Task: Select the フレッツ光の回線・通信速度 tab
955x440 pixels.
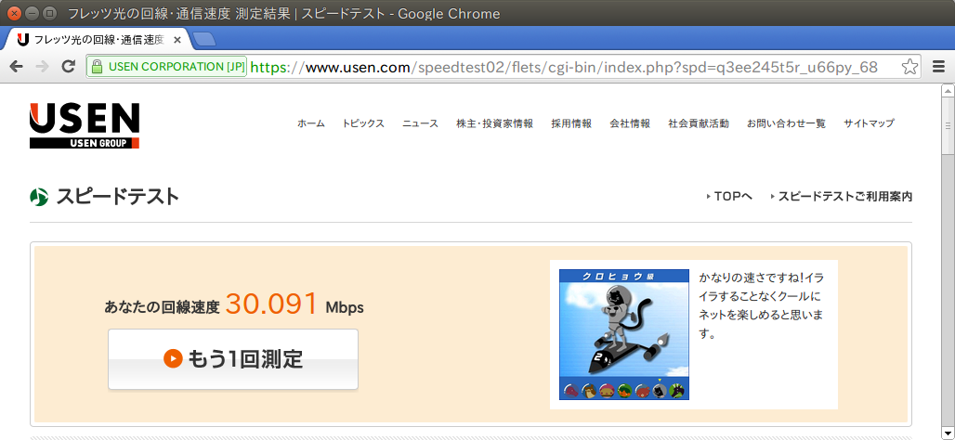Action: pyautogui.click(x=98, y=40)
